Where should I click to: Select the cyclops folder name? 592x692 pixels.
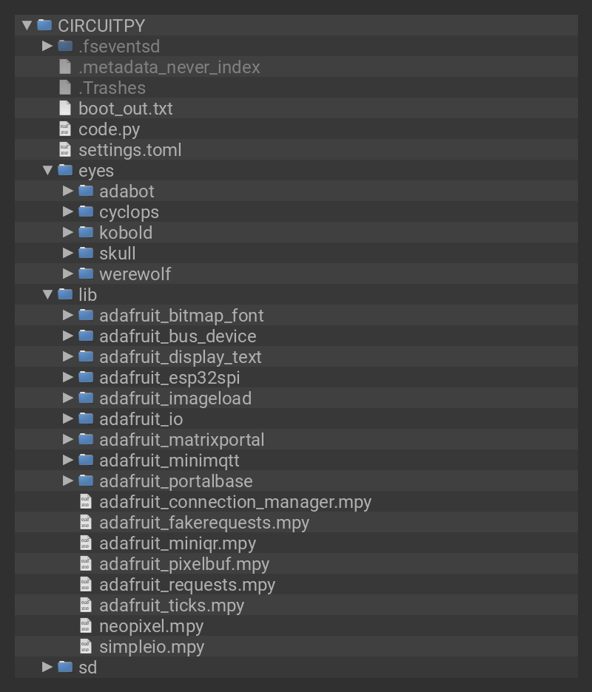point(129,212)
